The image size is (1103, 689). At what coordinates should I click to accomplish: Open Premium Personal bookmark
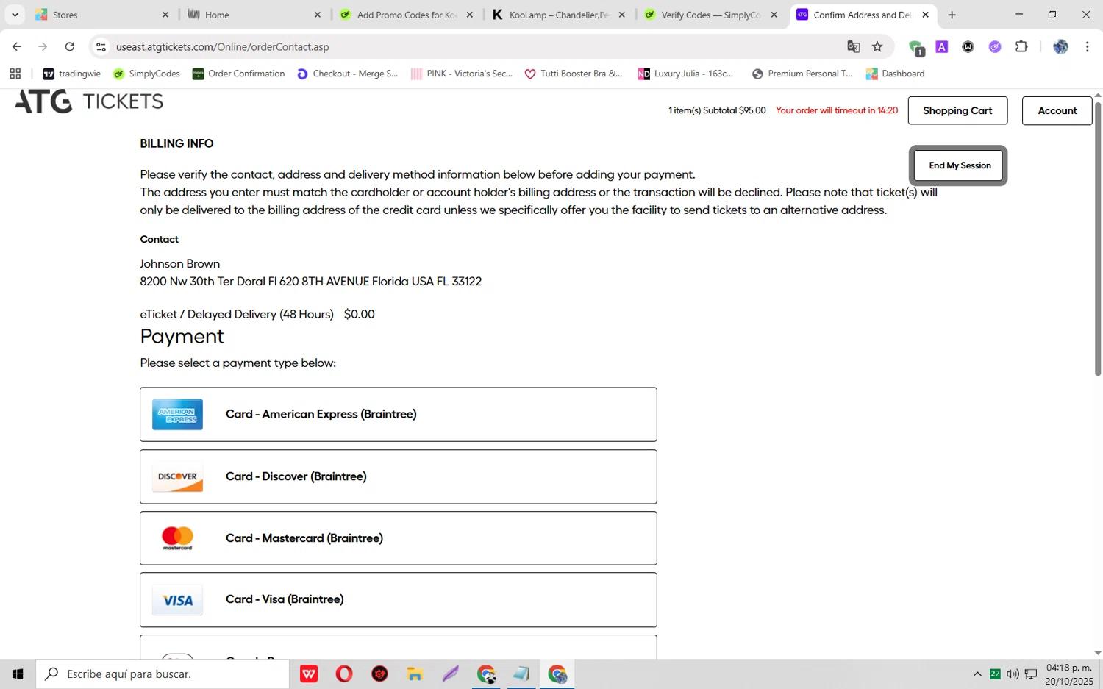802,74
